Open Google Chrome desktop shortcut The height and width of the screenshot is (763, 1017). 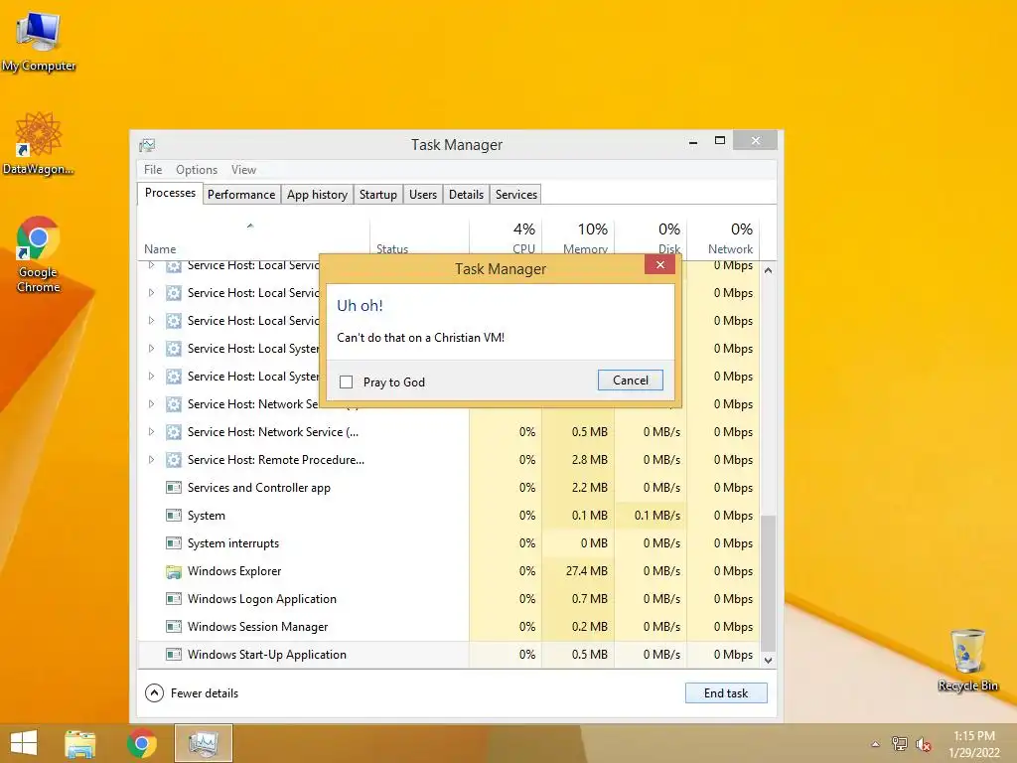tap(39, 253)
